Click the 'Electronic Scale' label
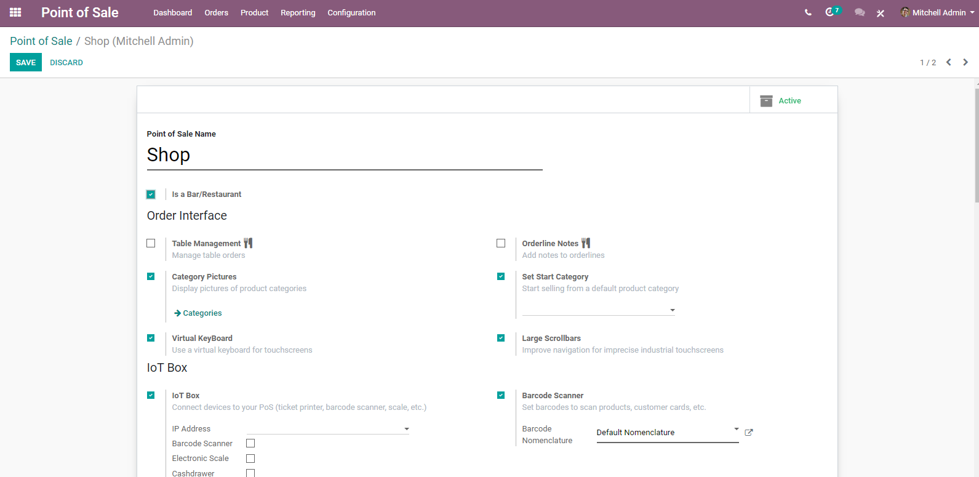This screenshot has width=979, height=477. pos(201,459)
